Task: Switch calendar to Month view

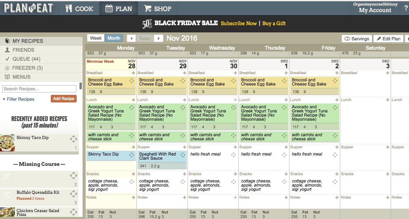Action: [x=114, y=38]
